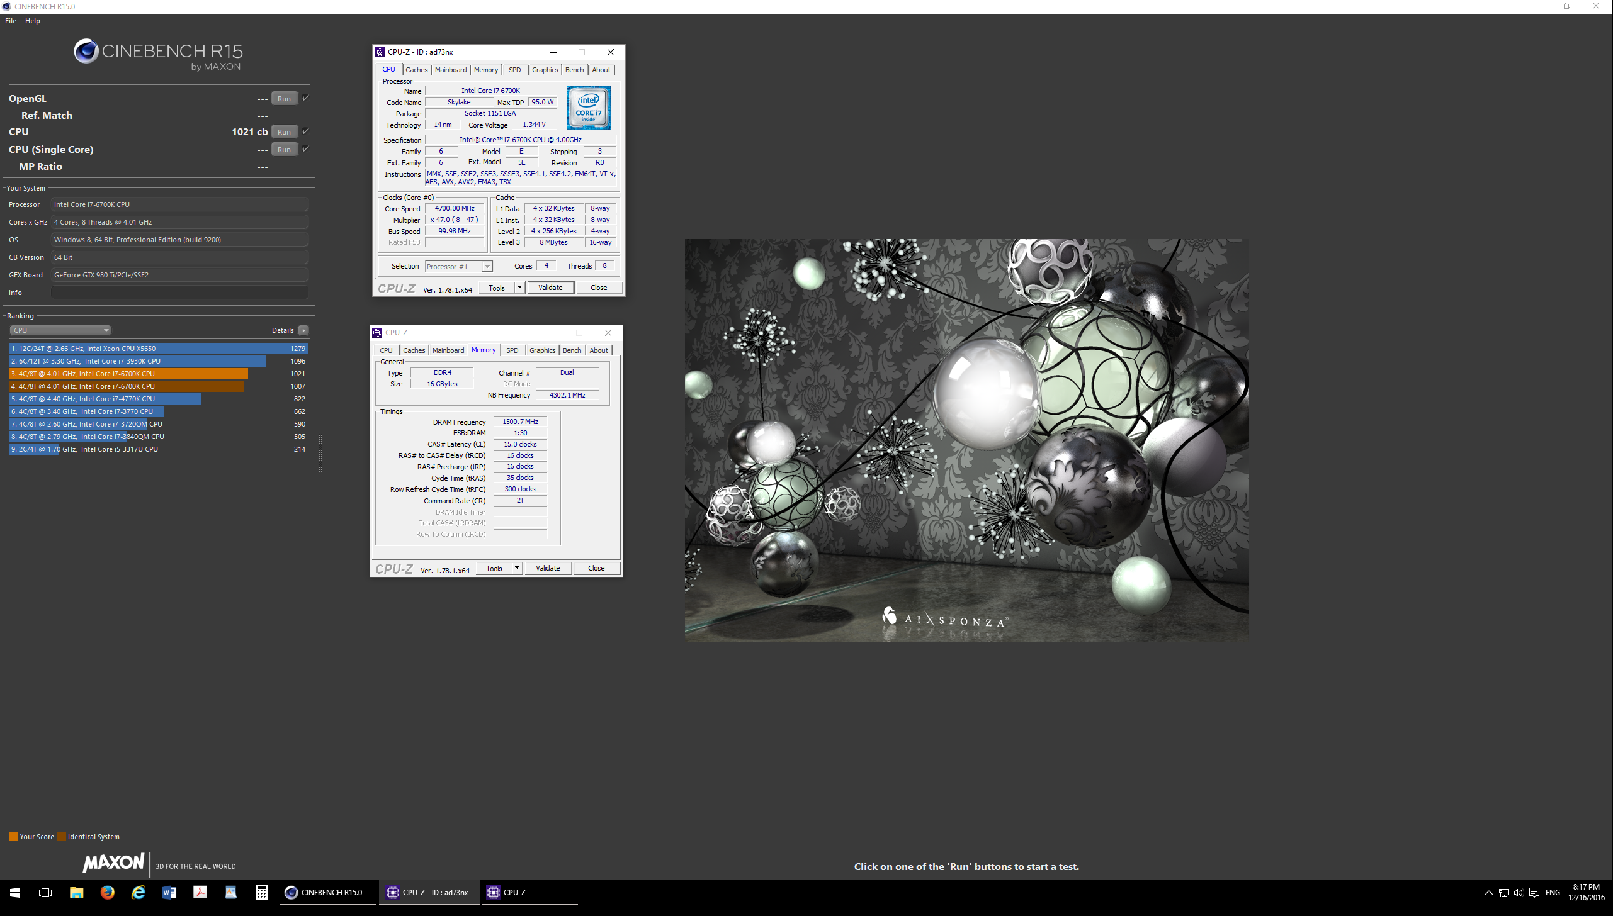Screen dimensions: 1613x916
Task: Open Memory tab in CPU-Z ad73nx window
Action: 486,70
